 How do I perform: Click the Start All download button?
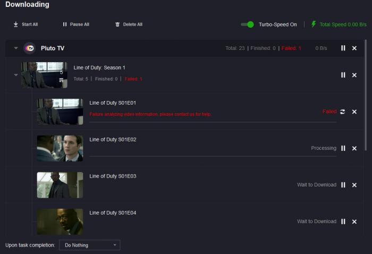point(26,24)
